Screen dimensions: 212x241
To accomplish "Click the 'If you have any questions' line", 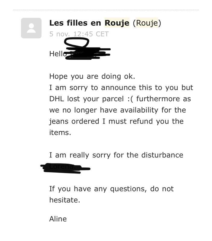I will point(111,189).
